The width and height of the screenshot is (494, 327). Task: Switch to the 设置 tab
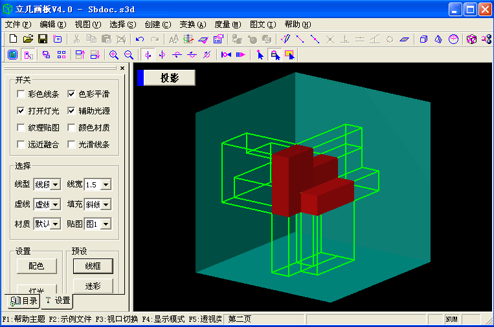coord(58,301)
